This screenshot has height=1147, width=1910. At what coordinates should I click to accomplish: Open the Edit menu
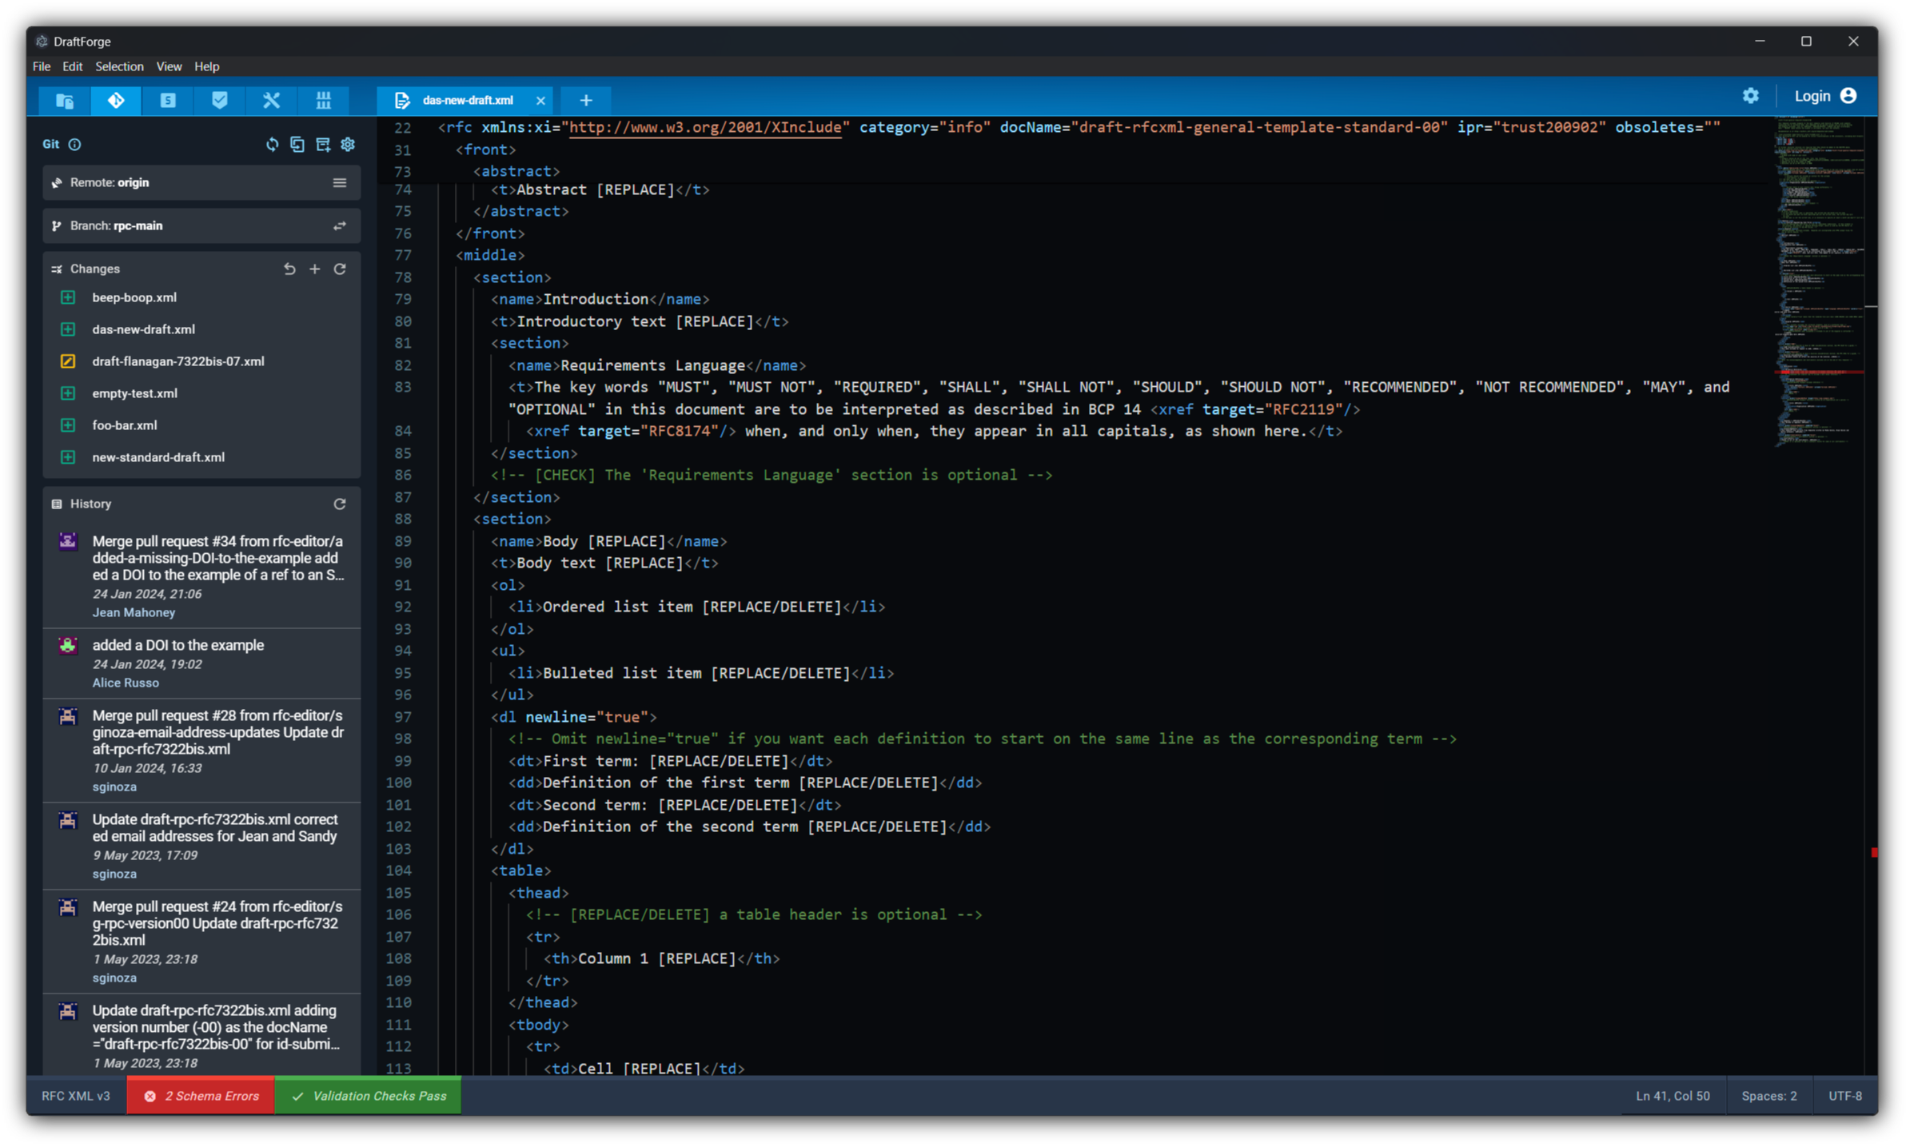(73, 66)
